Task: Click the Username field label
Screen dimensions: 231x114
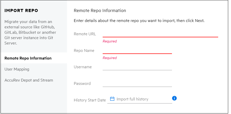Action: [x=83, y=67]
